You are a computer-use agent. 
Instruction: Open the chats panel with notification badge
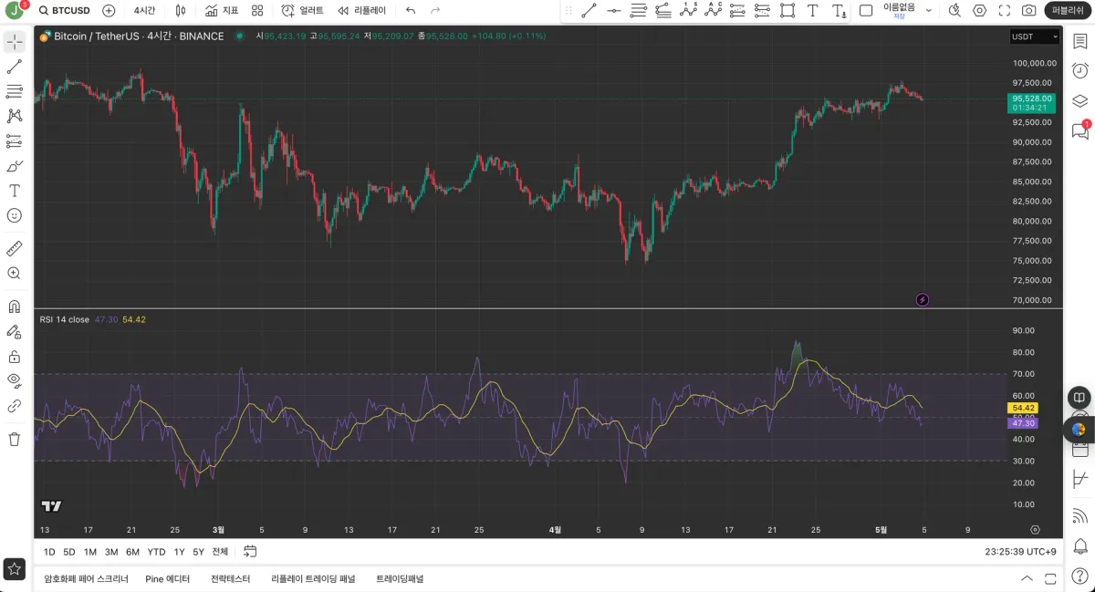(1079, 130)
